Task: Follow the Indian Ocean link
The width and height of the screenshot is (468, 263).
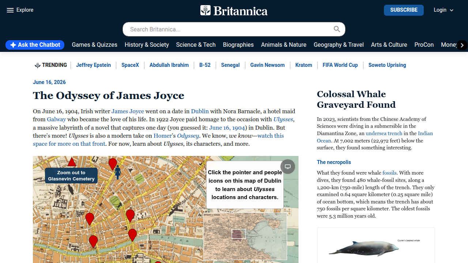Action: pyautogui.click(x=375, y=137)
